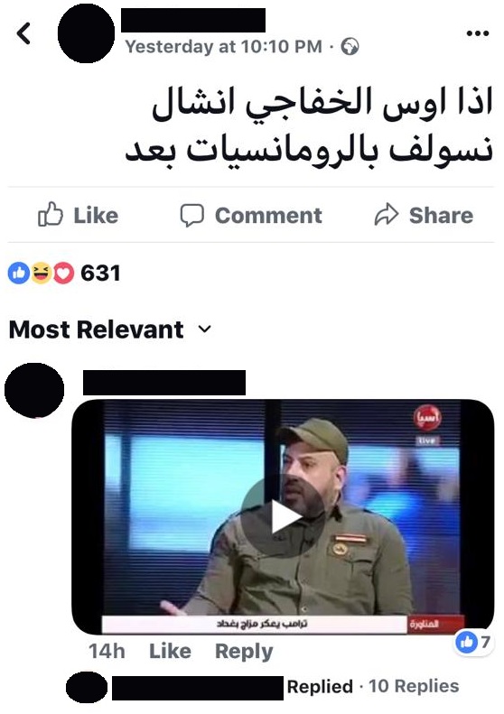The height and width of the screenshot is (714, 504).
Task: Tap the thumbs-up icon on the post
Action: click(x=50, y=215)
